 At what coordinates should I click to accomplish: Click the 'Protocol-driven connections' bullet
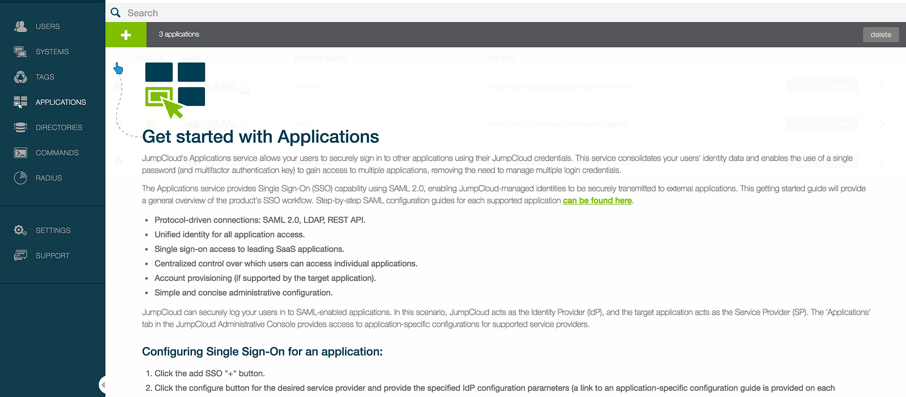point(260,220)
